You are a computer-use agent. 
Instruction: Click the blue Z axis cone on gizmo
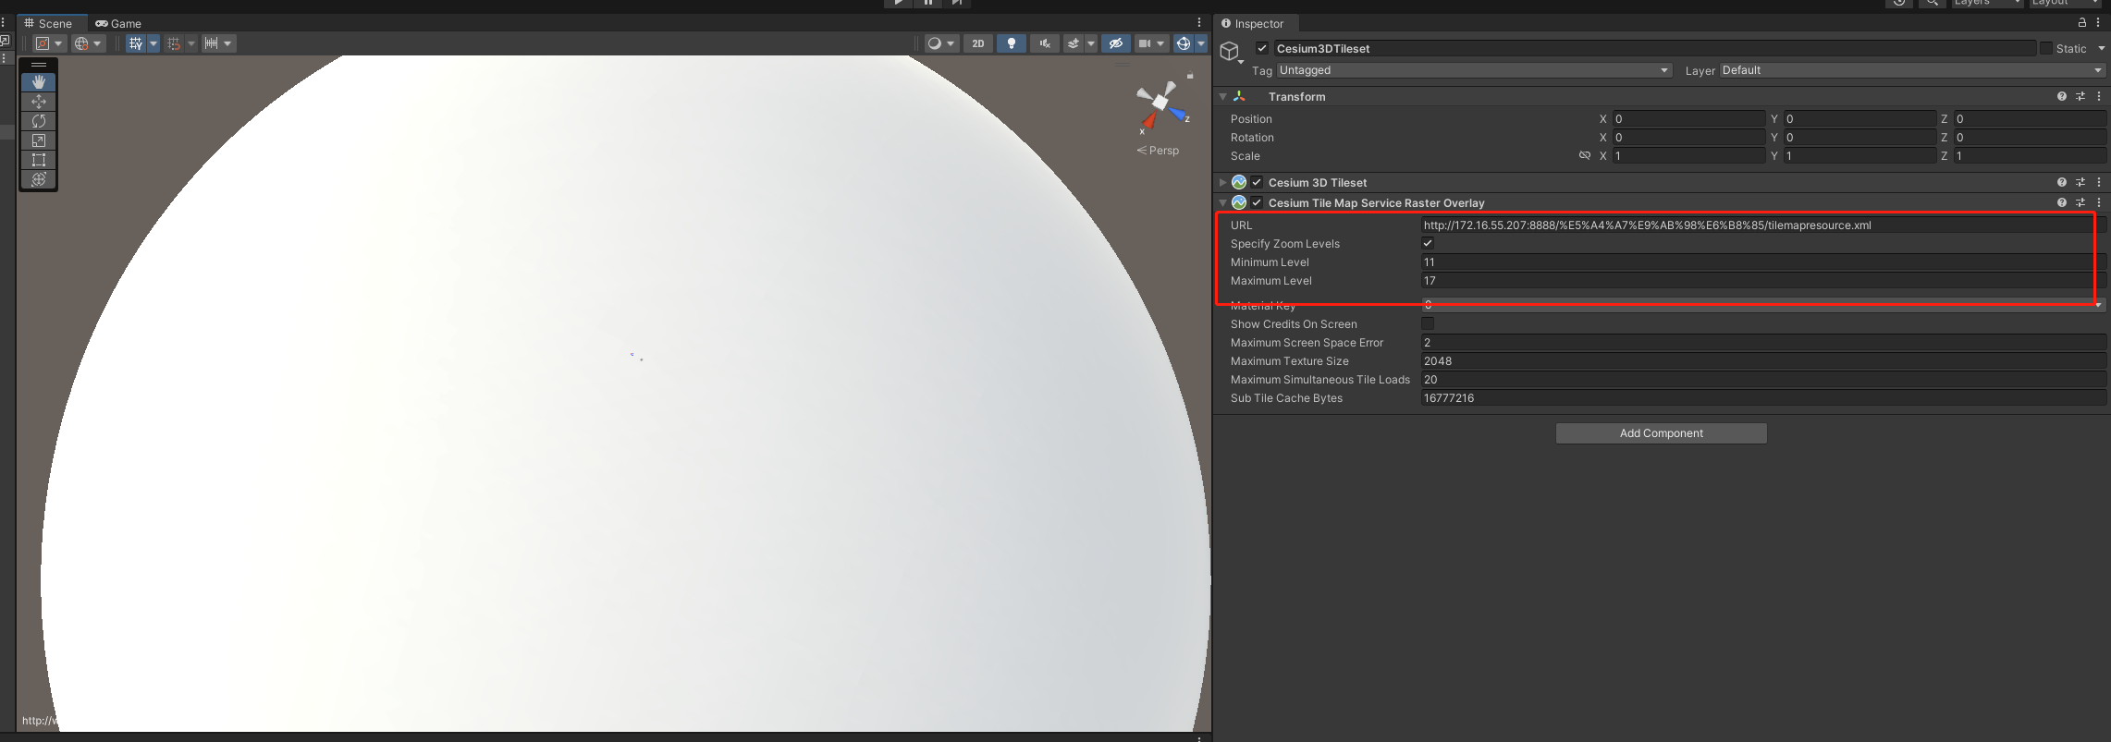(1179, 115)
